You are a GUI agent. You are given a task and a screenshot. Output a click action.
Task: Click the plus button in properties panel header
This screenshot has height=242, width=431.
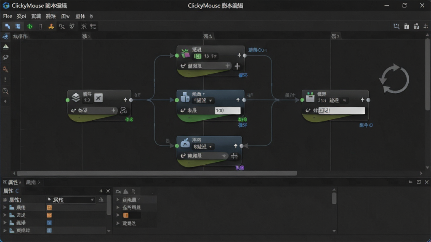point(101,191)
